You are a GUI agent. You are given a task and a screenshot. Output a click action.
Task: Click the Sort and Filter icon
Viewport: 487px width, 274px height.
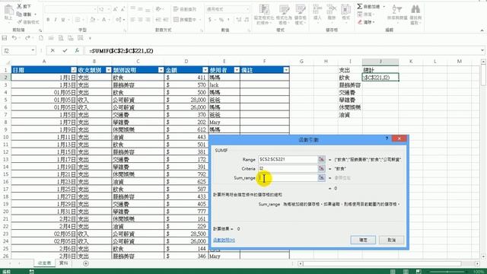tap(397, 9)
